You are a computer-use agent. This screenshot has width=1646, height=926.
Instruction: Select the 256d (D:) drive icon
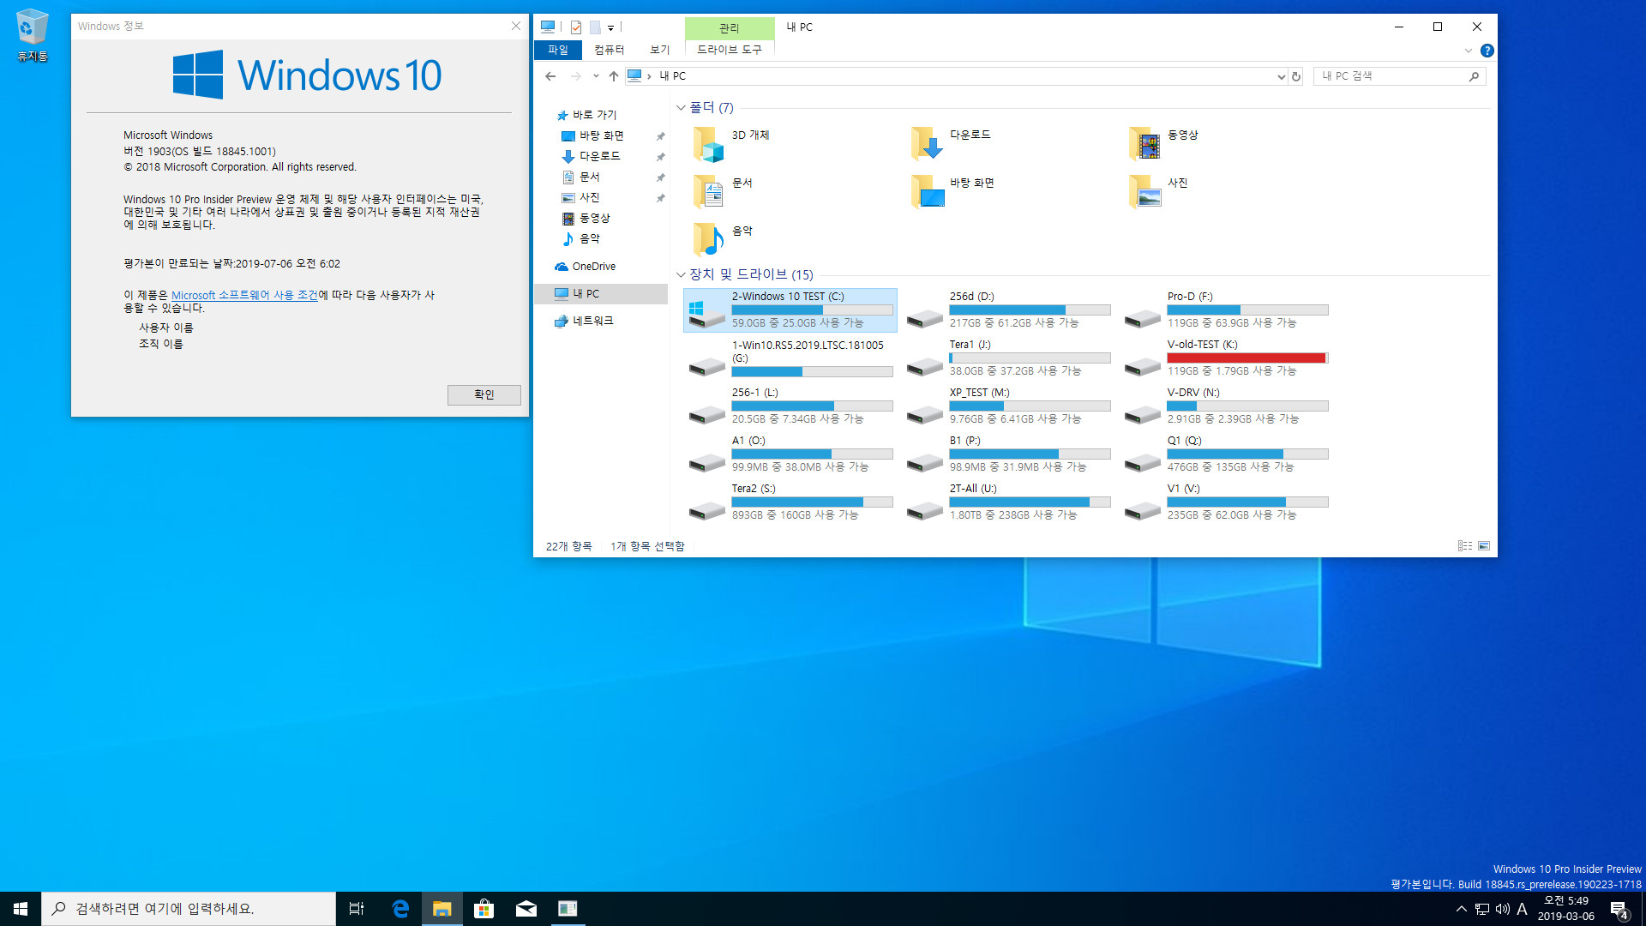(x=925, y=319)
